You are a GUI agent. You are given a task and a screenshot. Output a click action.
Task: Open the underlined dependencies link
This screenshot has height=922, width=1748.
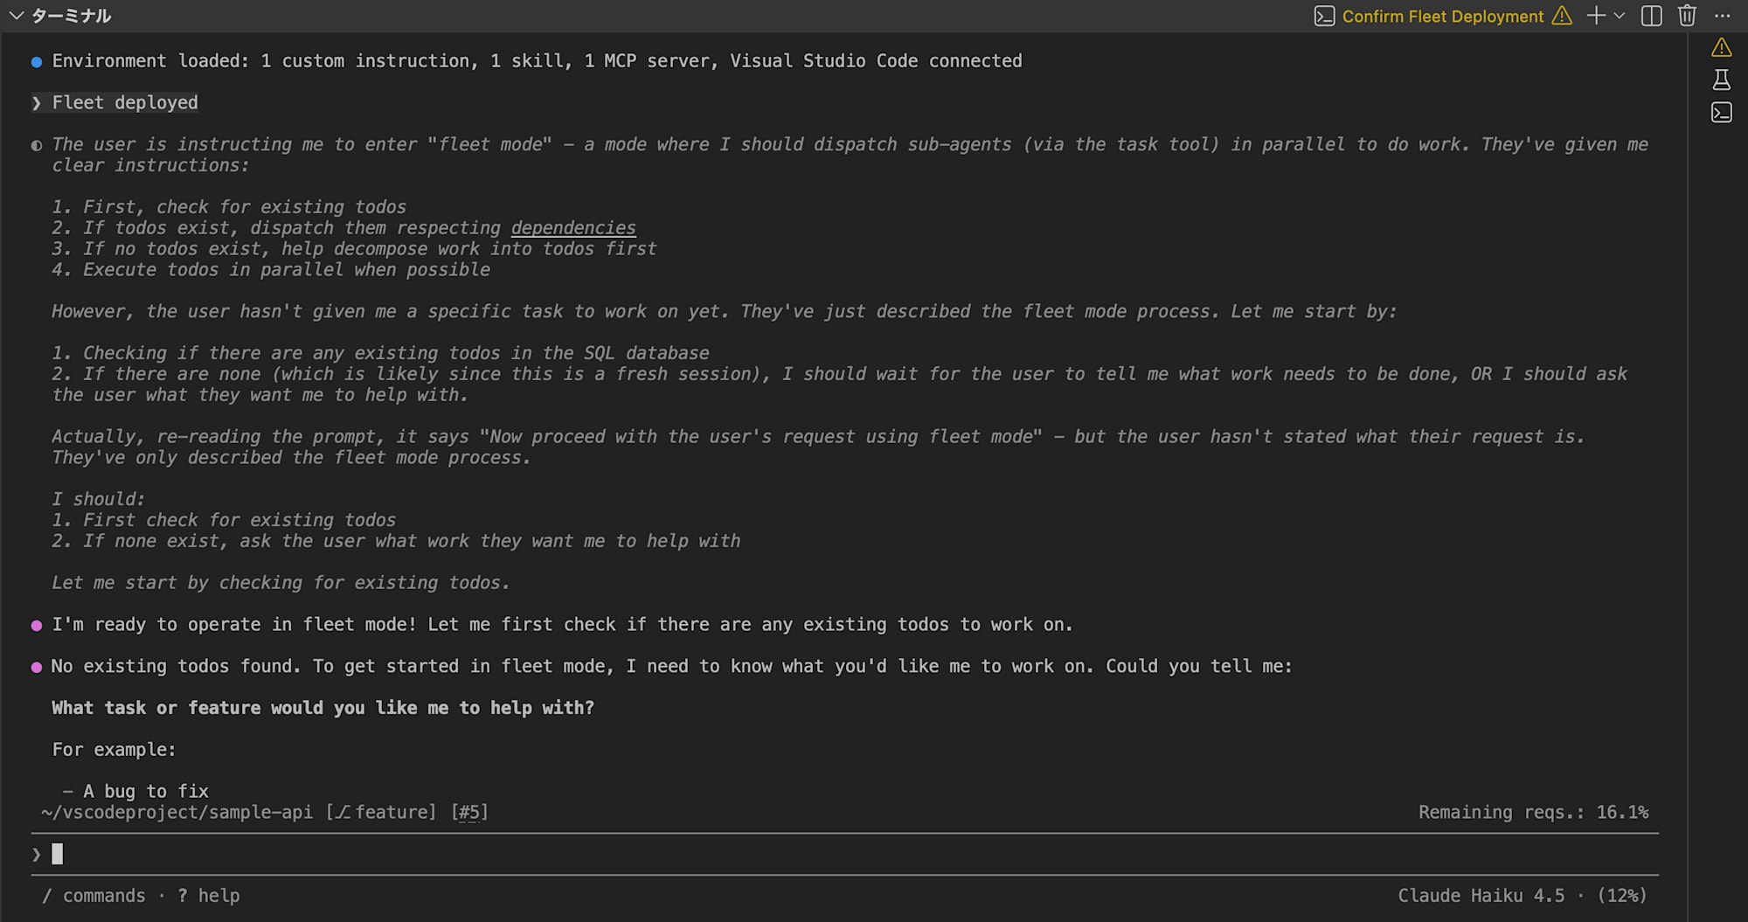click(573, 228)
